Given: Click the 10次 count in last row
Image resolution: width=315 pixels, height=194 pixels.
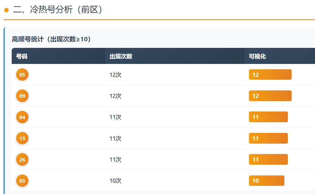Looking at the screenshot, I should [x=115, y=181].
